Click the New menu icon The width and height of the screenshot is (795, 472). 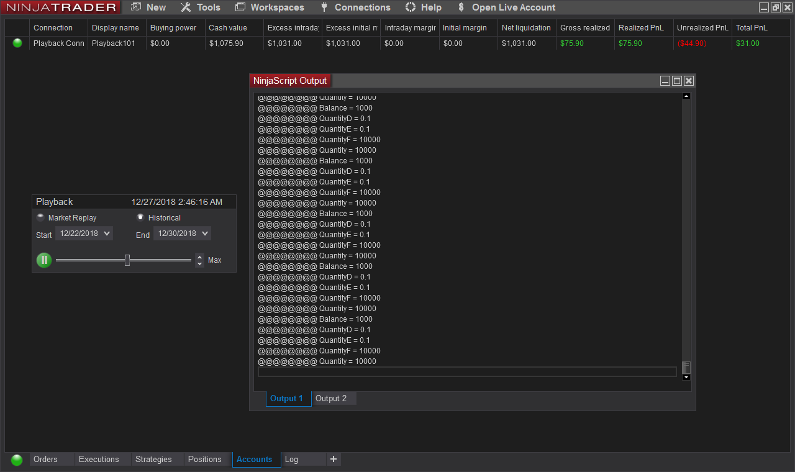coord(137,7)
